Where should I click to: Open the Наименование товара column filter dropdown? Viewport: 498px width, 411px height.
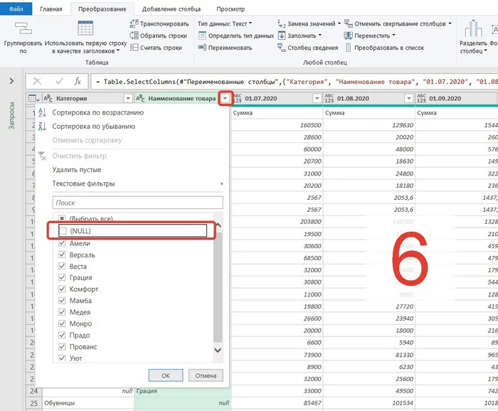pos(225,98)
